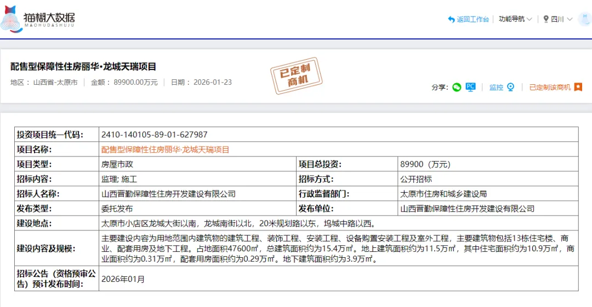Select the region text 山西省-太原市
Image resolution: width=592 pixels, height=307 pixels.
[55, 82]
